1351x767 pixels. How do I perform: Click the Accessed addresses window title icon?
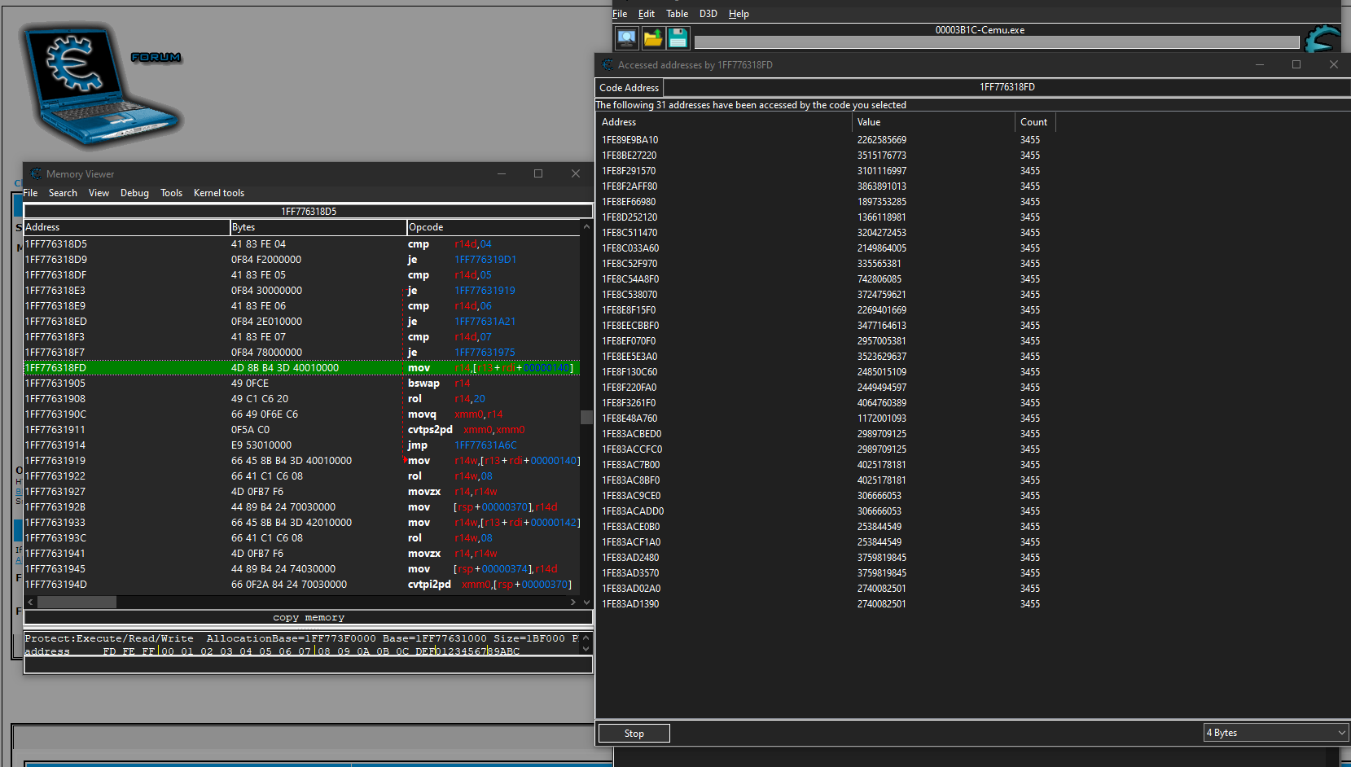[607, 64]
